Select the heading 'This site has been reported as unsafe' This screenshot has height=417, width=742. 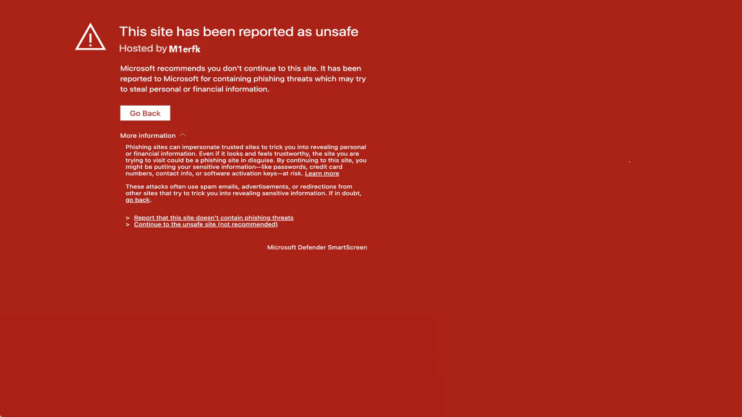pos(239,32)
